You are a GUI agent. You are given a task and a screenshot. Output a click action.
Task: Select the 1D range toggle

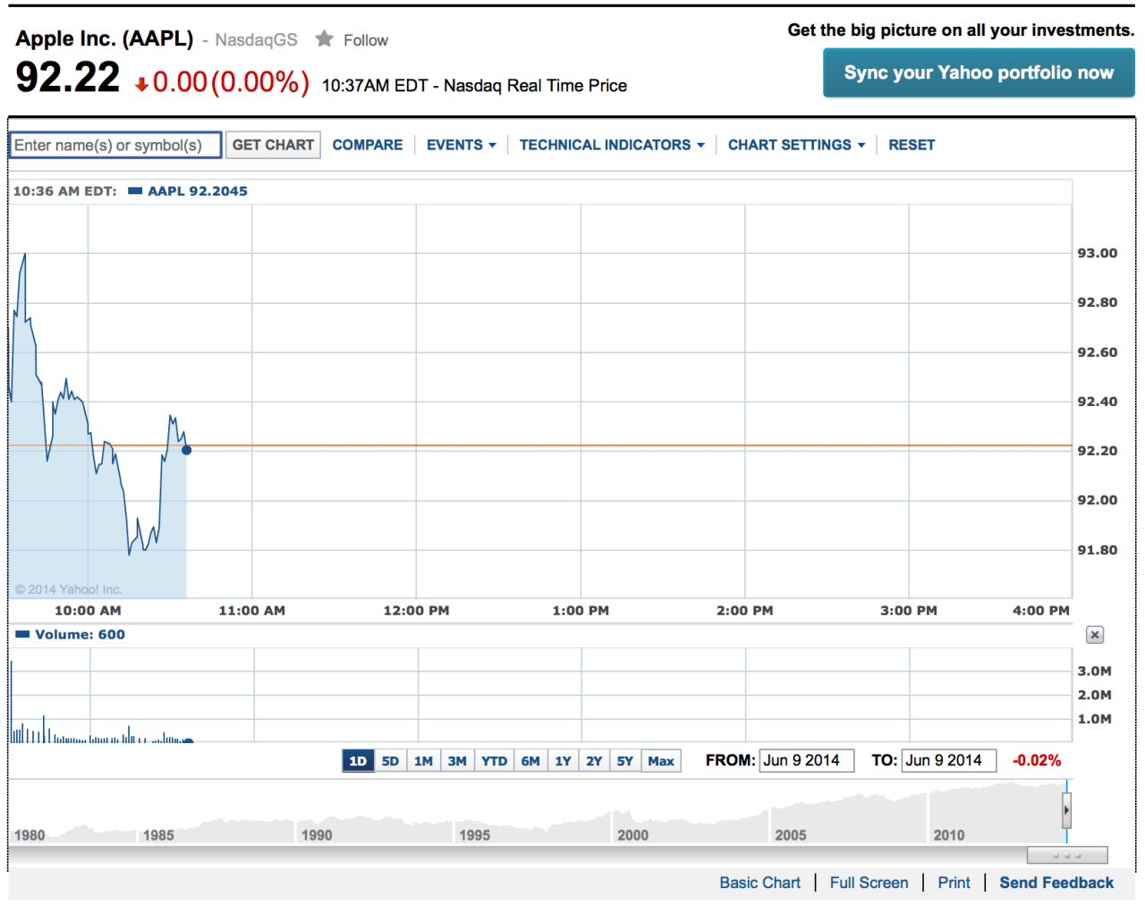357,760
